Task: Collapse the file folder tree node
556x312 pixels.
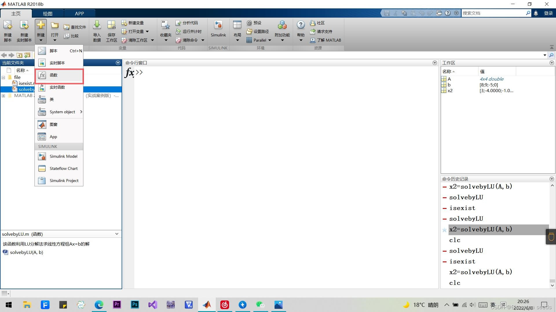Action: 3,77
